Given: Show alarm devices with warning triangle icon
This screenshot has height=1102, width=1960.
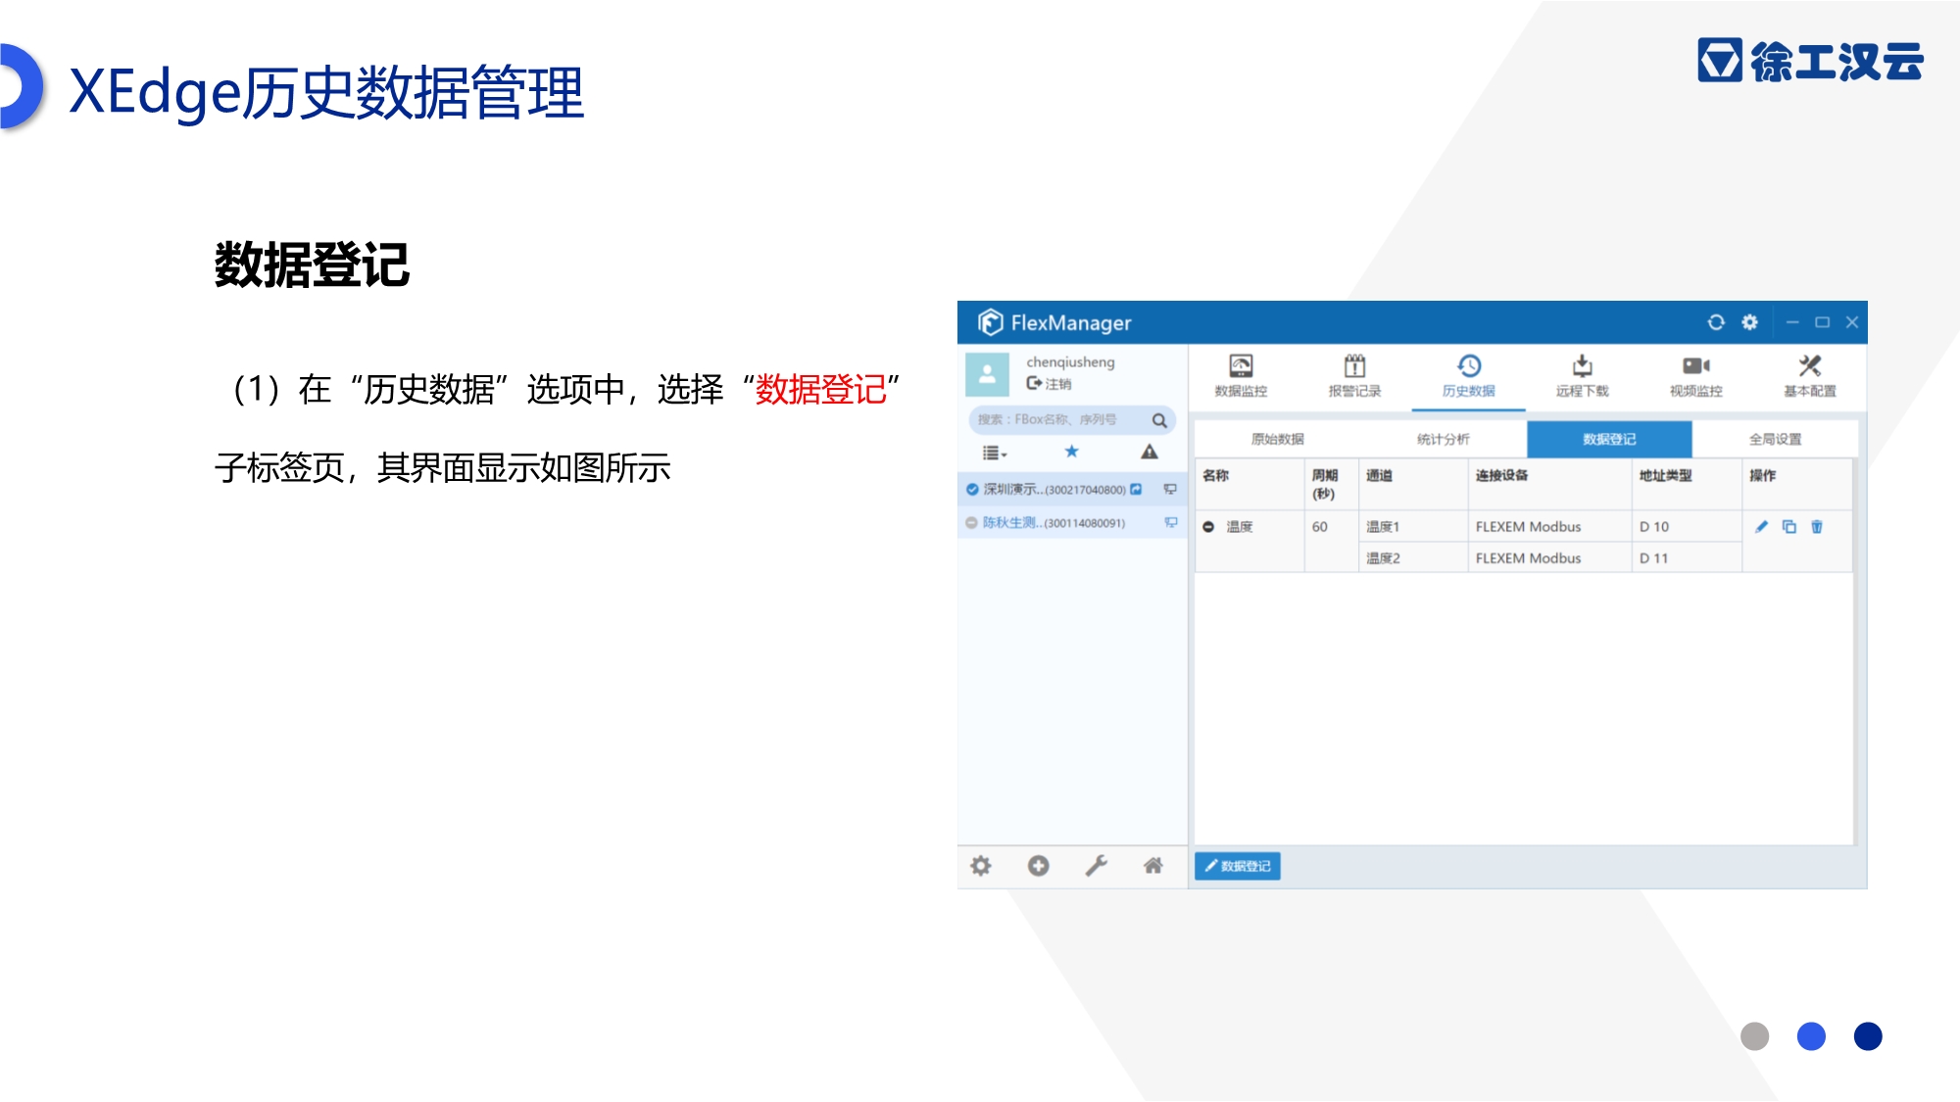Looking at the screenshot, I should (x=1150, y=452).
